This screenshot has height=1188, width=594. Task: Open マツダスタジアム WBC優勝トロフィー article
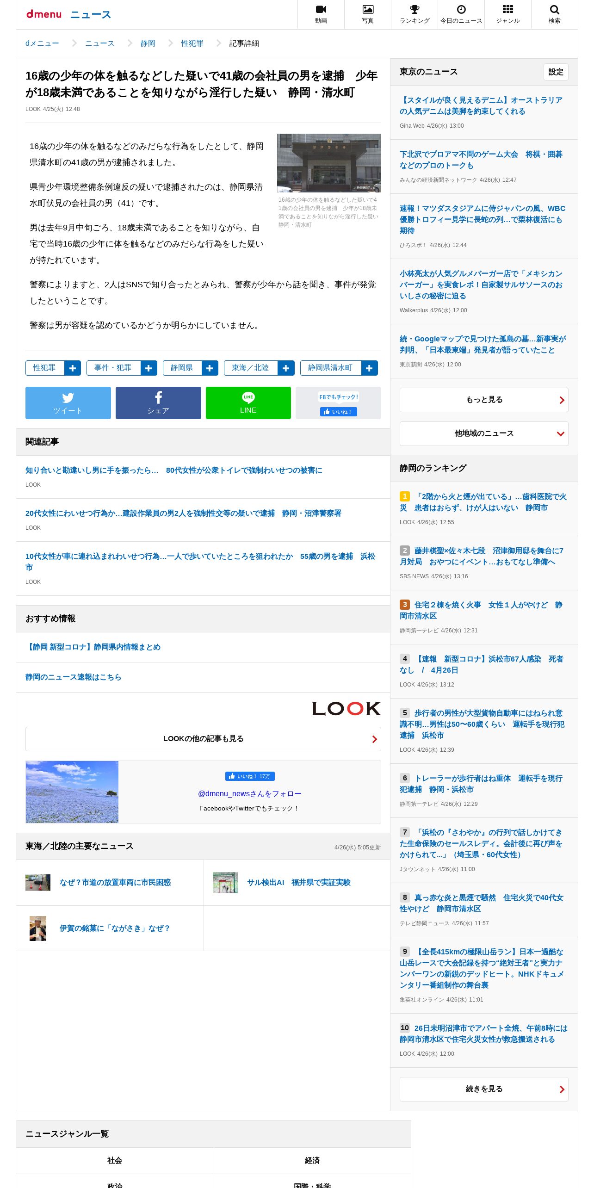pyautogui.click(x=483, y=220)
